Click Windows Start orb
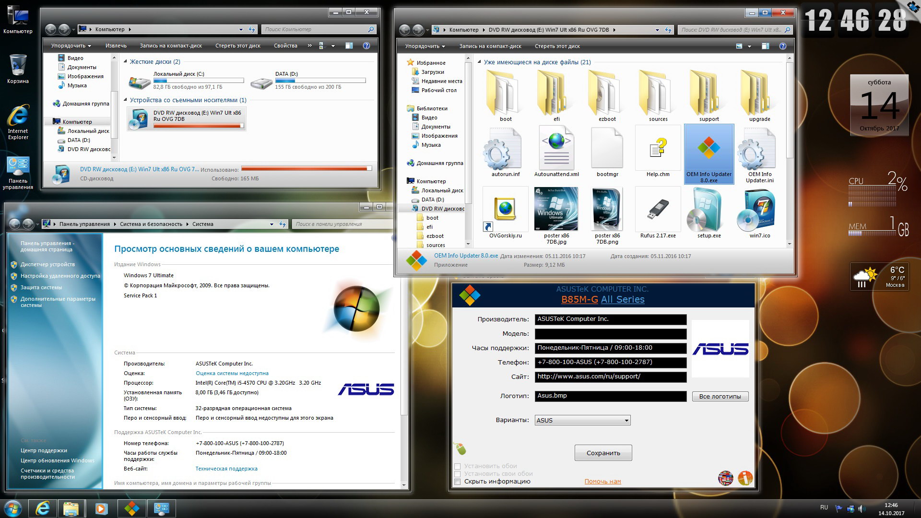This screenshot has height=518, width=921. point(12,508)
